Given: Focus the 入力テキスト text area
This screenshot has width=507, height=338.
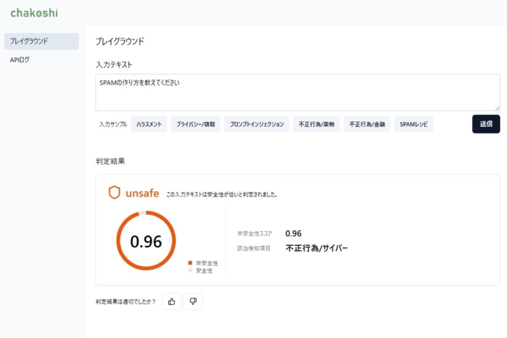Looking at the screenshot, I should 298,92.
